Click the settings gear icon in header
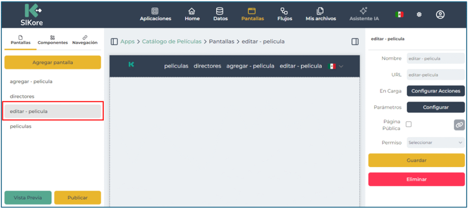 click(x=419, y=15)
